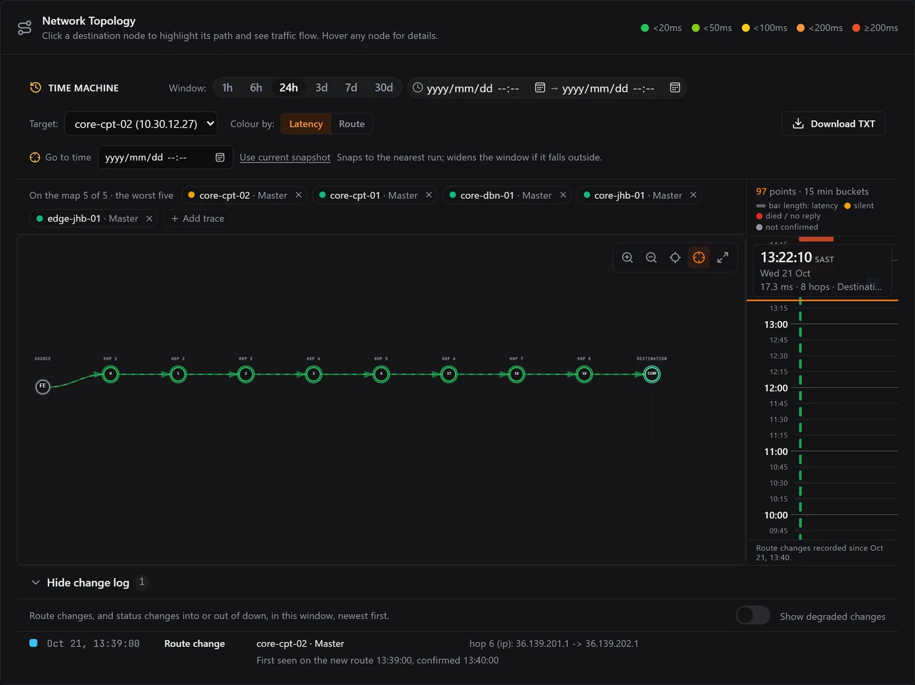
Task: Remove core-cpt-01 trace chip
Action: pos(429,195)
